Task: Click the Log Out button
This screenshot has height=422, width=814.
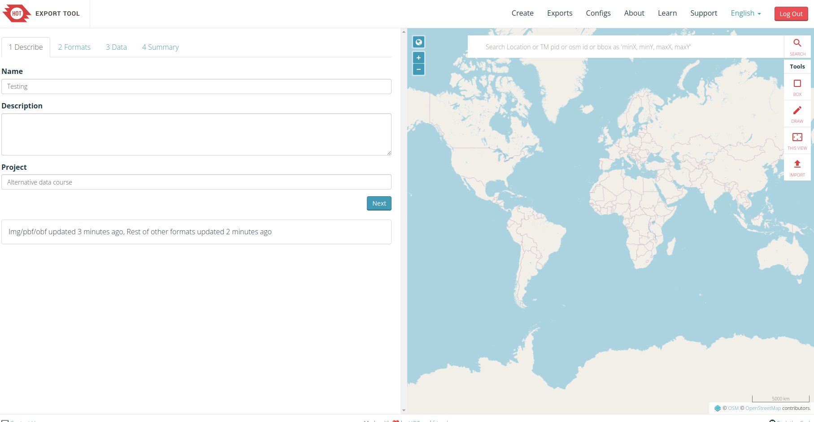Action: tap(791, 14)
